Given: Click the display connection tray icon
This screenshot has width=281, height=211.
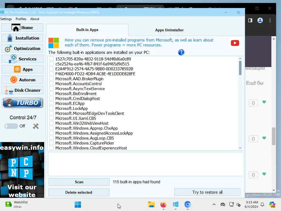Looking at the screenshot, I should pos(231,204).
